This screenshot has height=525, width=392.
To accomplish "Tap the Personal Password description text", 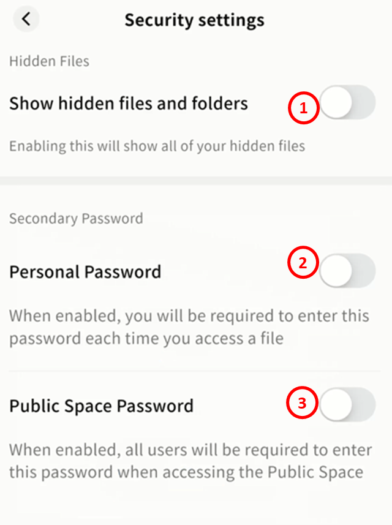I will click(189, 327).
